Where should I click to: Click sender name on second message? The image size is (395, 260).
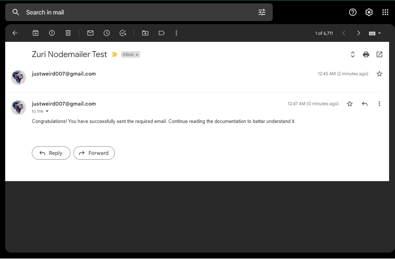click(64, 104)
